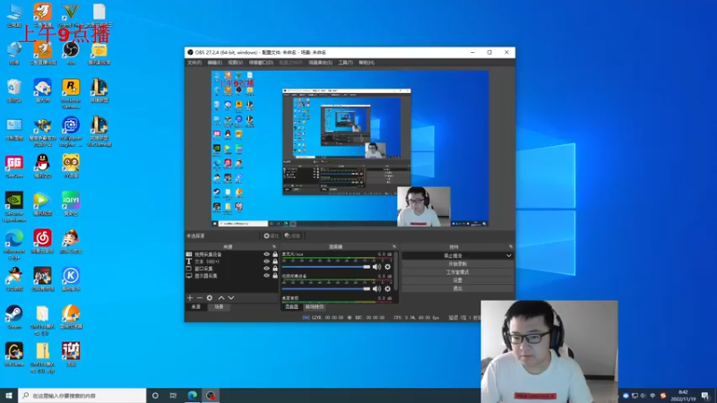Move selected source up with arrow
The image size is (717, 403).
point(221,298)
